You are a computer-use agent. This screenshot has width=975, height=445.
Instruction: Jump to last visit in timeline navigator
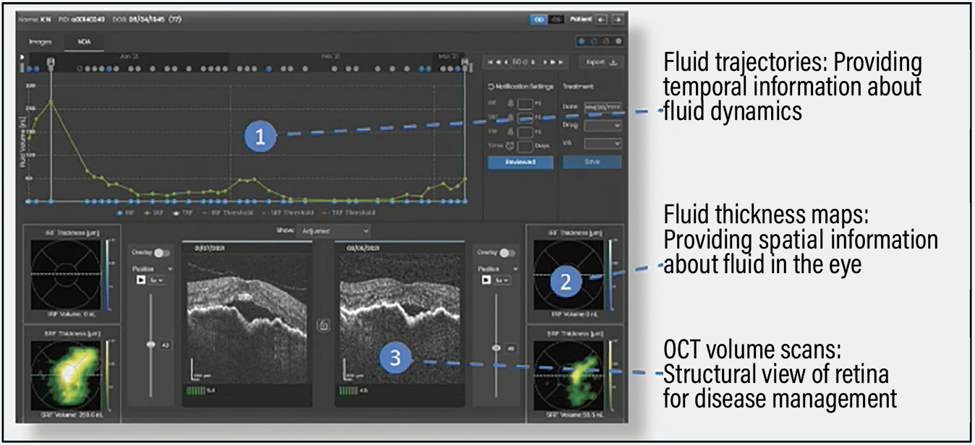tap(562, 63)
